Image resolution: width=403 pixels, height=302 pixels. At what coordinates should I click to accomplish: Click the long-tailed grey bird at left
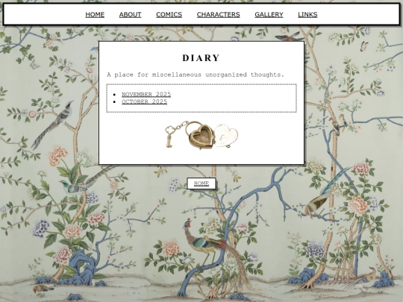pos(53,125)
